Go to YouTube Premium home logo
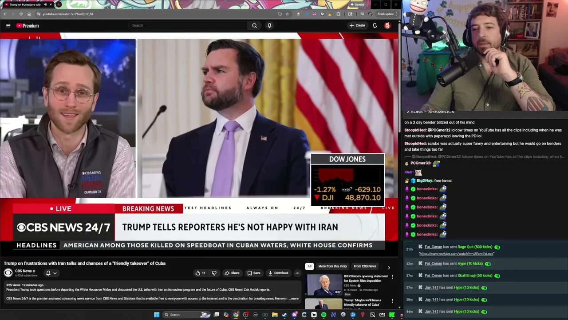This screenshot has height=320, width=568. [x=28, y=26]
